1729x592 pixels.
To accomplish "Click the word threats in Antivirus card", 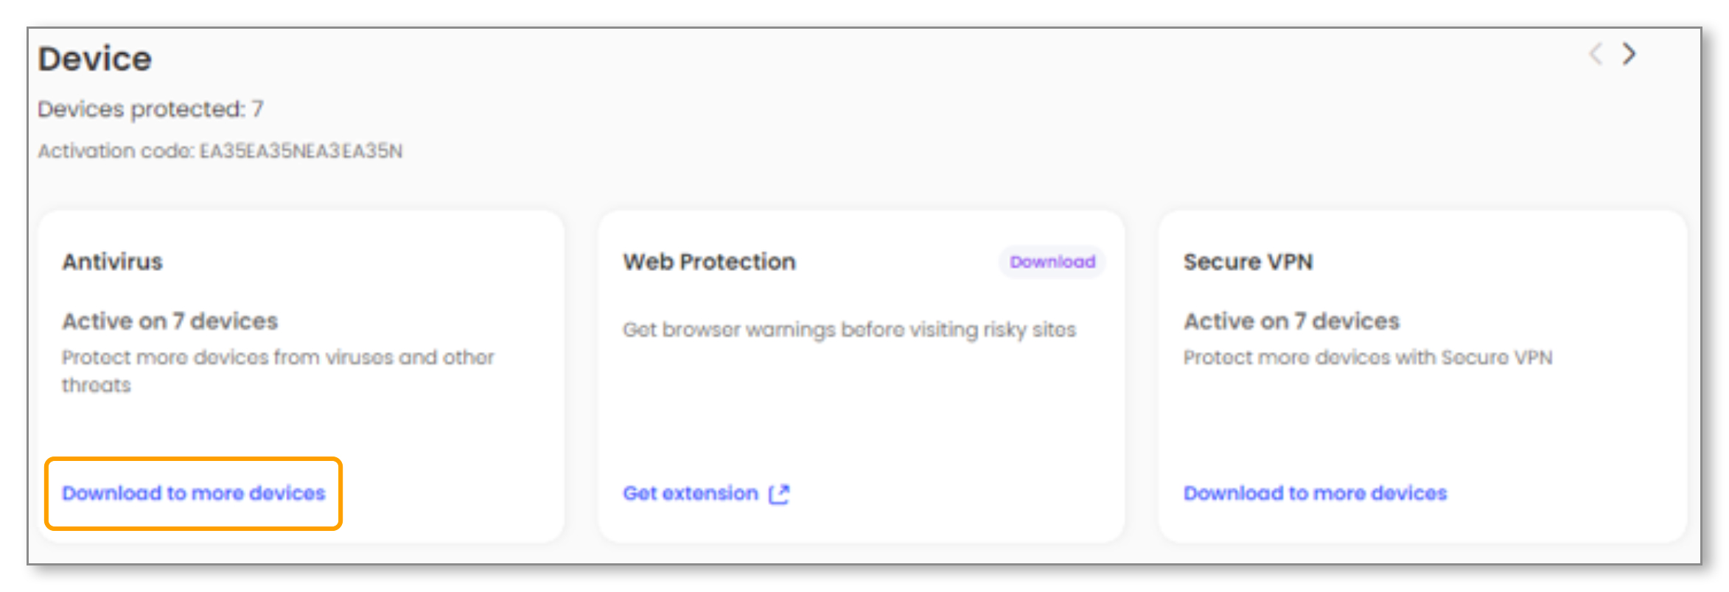I will click(x=96, y=386).
